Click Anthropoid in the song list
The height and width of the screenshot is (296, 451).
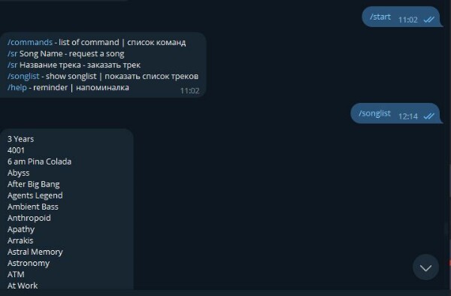click(29, 218)
